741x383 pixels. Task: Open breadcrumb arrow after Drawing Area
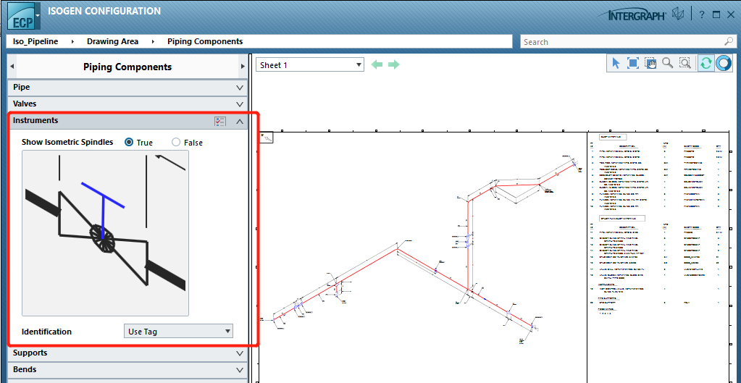(x=153, y=41)
